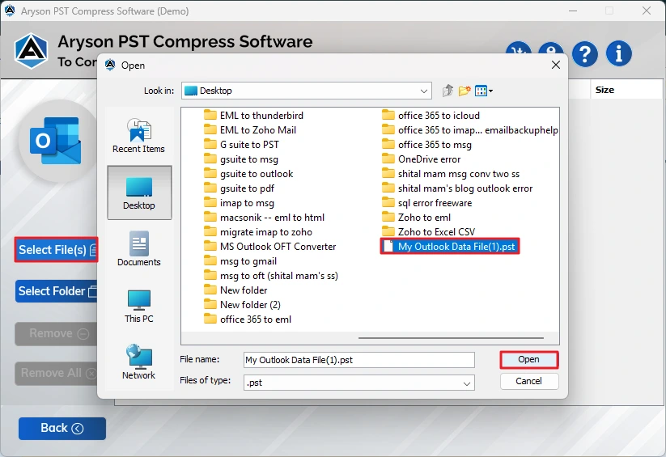This screenshot has height=457, width=666.
Task: Click the Remove All button
Action: coord(57,373)
